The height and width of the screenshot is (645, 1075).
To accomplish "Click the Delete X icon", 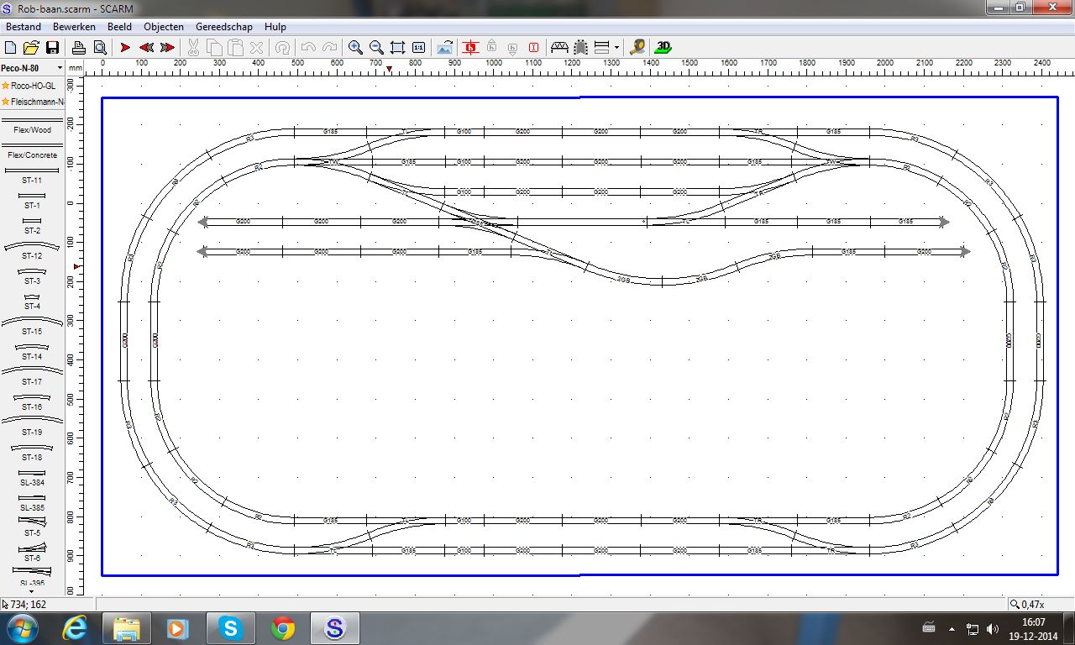I will [257, 48].
